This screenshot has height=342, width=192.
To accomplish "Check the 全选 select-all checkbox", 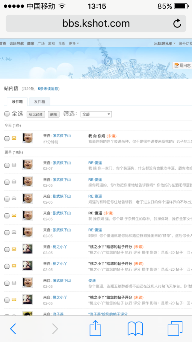I will pyautogui.click(x=7, y=114).
